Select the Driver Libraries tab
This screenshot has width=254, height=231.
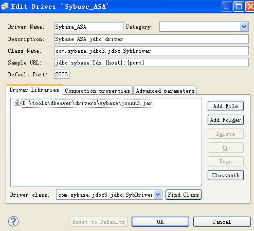[x=34, y=90]
